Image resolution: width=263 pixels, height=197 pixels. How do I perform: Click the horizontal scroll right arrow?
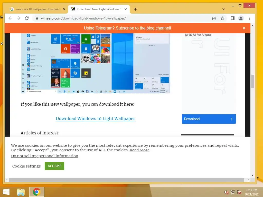click(248, 180)
